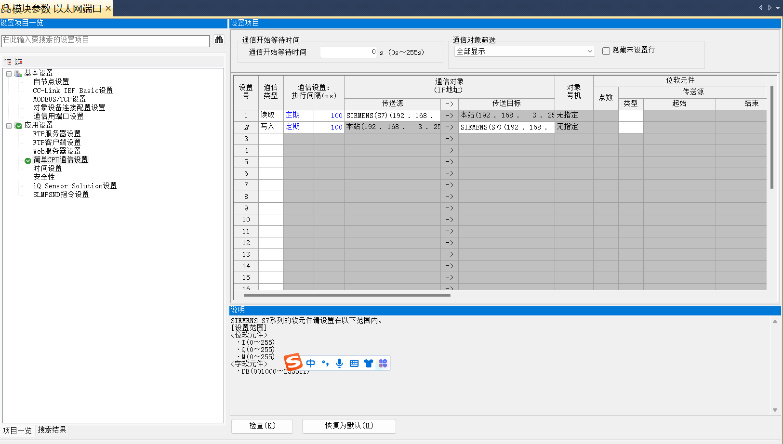783x444 pixels.
Task: Click the collapse-all tree icon
Action: pos(18,61)
